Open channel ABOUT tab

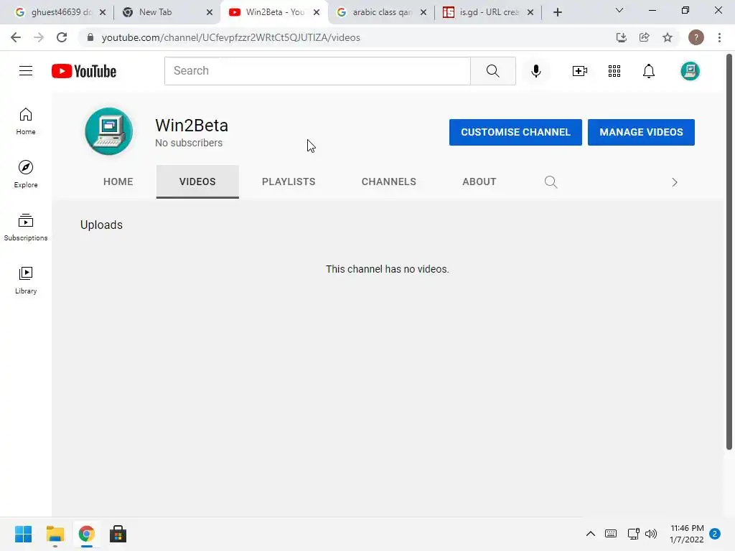tap(479, 182)
